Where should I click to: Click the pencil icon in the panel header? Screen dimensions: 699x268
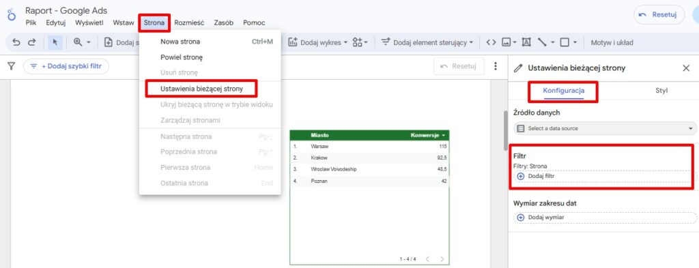518,68
